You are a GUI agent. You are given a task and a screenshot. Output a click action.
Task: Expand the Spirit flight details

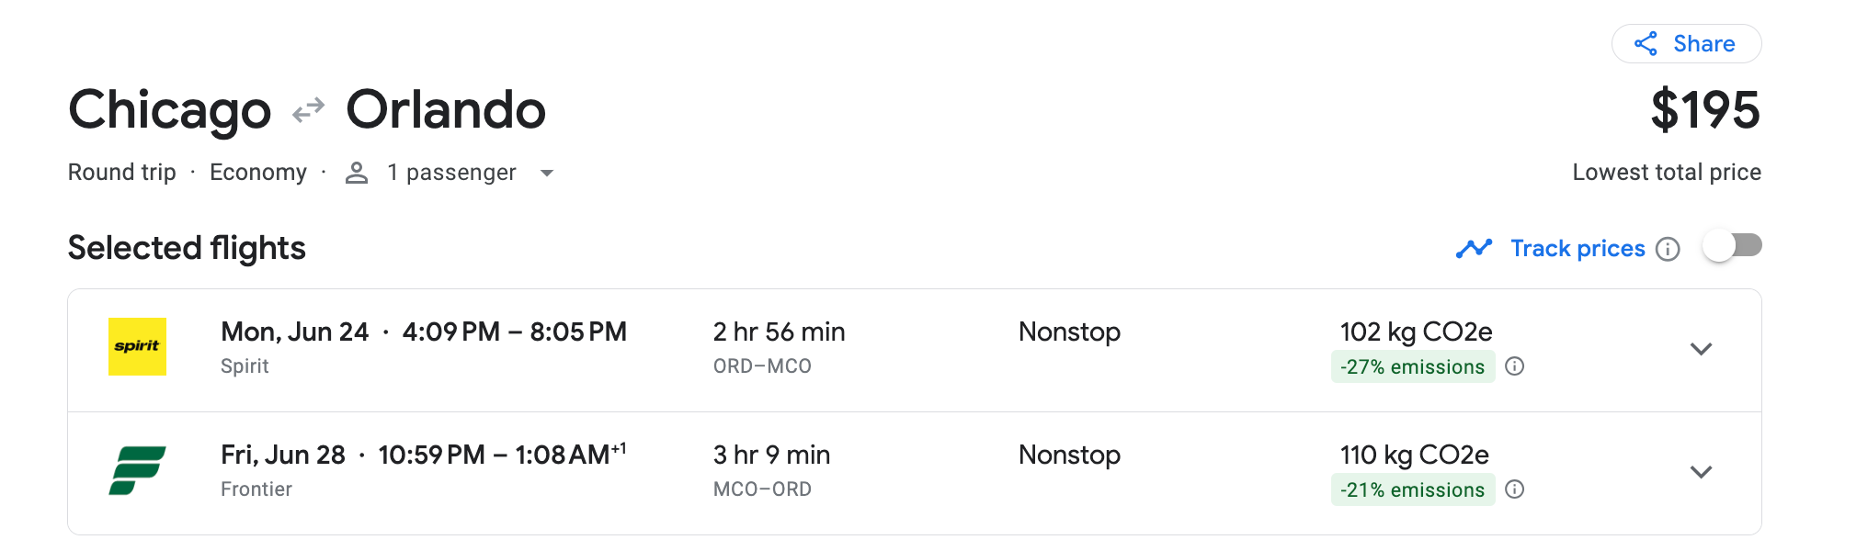(1701, 349)
